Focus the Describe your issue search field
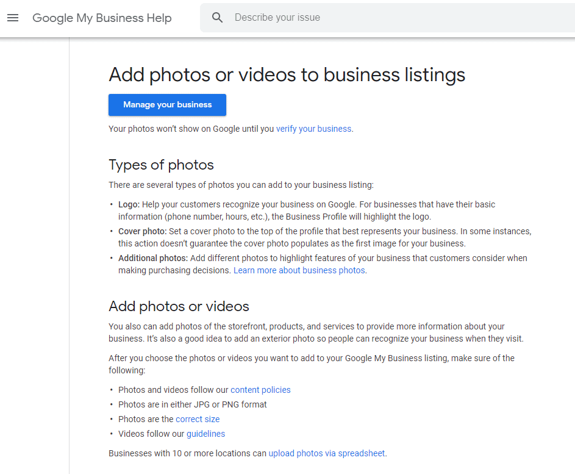575x474 pixels. 387,18
